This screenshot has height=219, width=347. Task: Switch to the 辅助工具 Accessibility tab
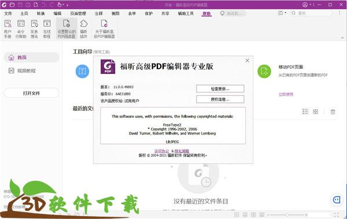pyautogui.click(x=186, y=13)
